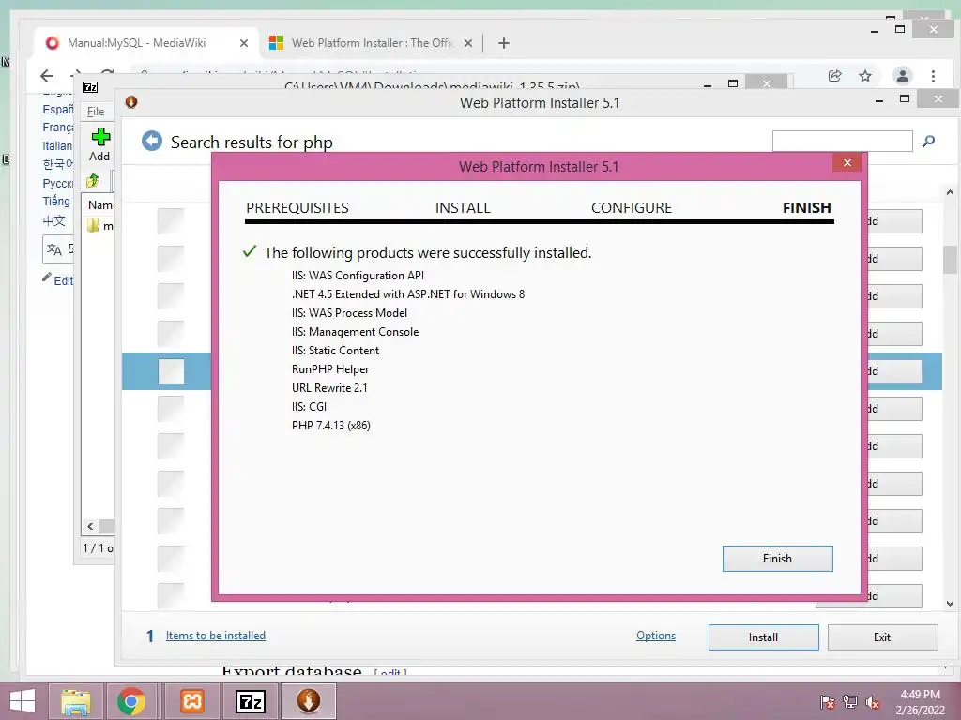Click the blue back arrow by Search results
961x720 pixels.
(x=152, y=141)
